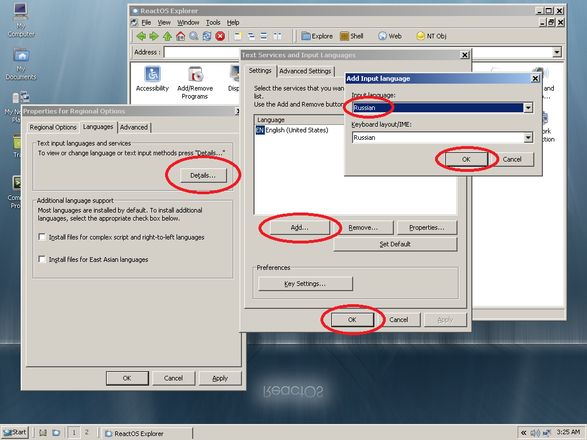Viewport: 587px width, 440px height.
Task: Switch to Regional Options tab
Action: (x=53, y=127)
